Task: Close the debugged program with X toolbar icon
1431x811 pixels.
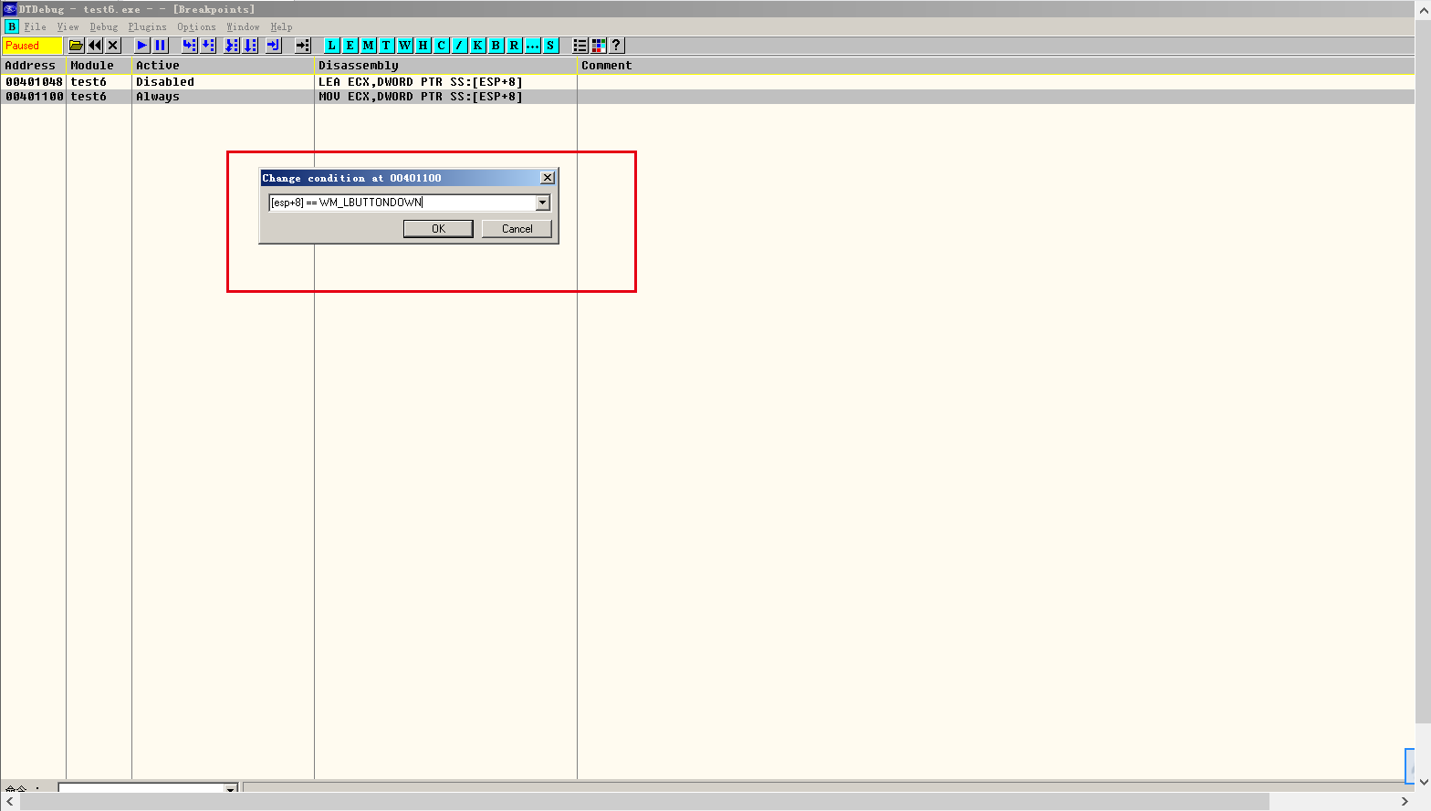Action: pyautogui.click(x=113, y=46)
